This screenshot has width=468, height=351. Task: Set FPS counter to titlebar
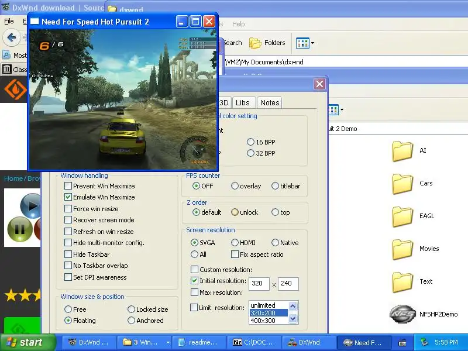click(275, 186)
